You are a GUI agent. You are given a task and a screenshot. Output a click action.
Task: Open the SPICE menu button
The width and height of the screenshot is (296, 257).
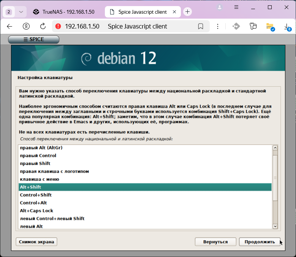coord(33,39)
